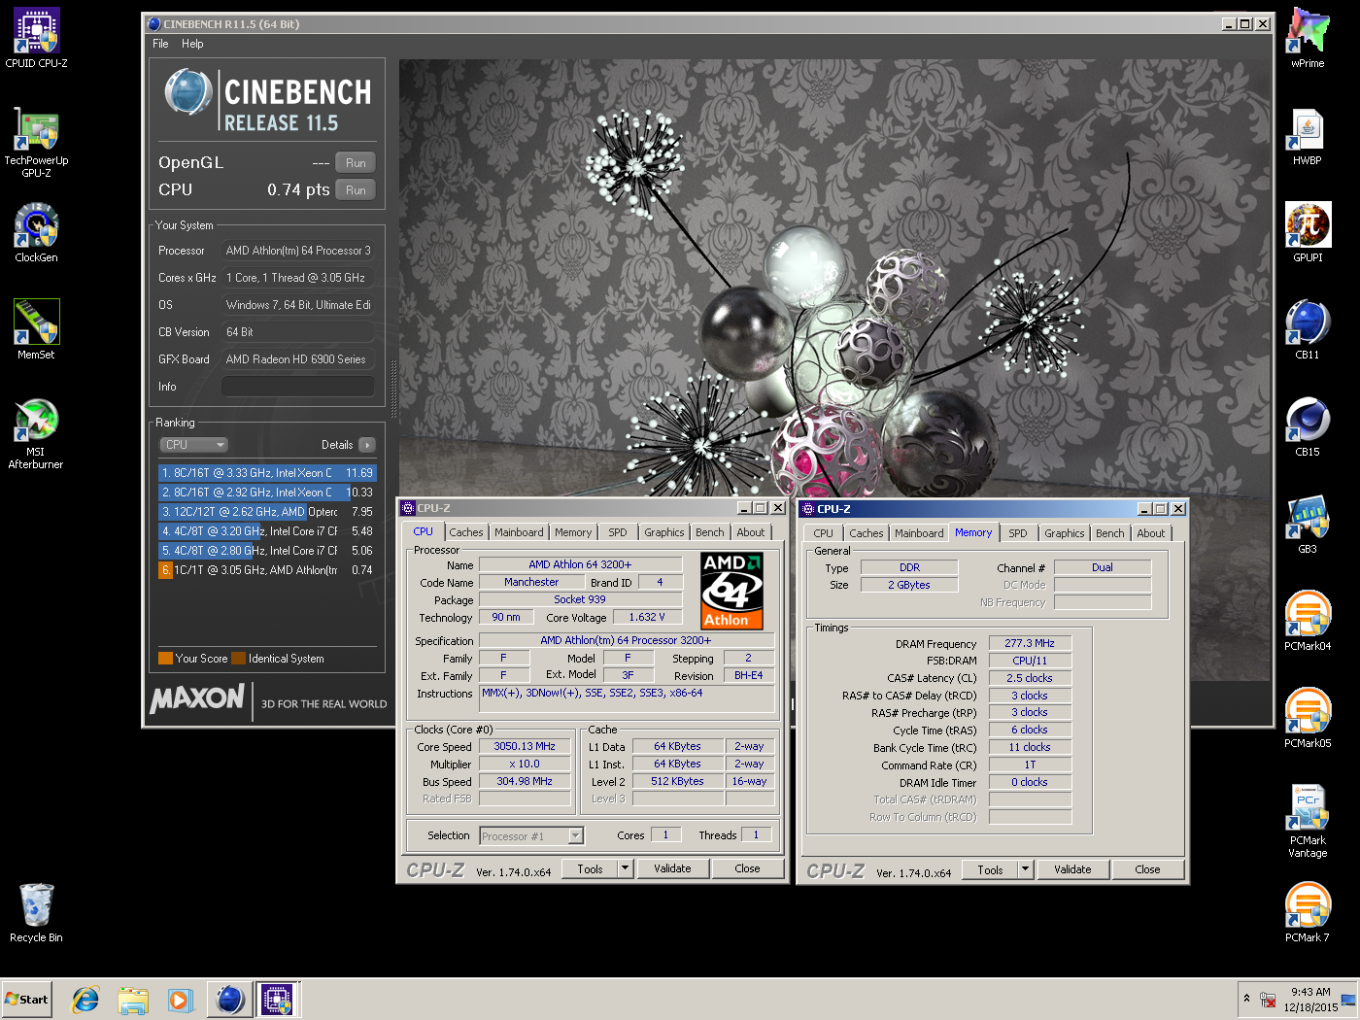Screen dimensions: 1360x1020
Task: Click the Start button
Action: (26, 999)
